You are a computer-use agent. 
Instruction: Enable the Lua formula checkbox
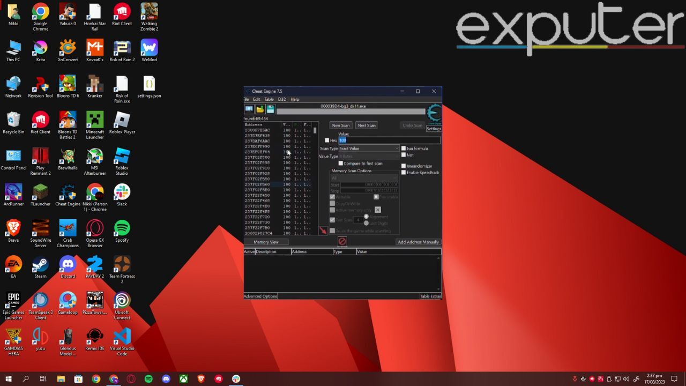pyautogui.click(x=404, y=149)
